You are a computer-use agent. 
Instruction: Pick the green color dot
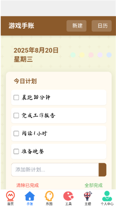[73, 55]
